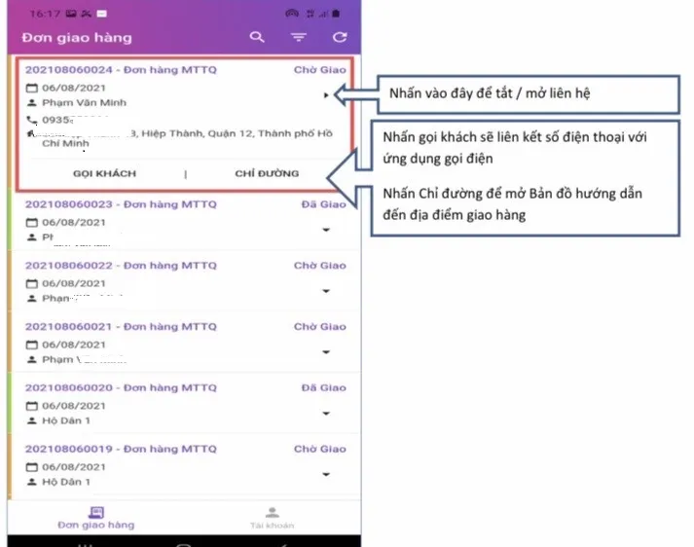Image resolution: width=694 pixels, height=547 pixels.
Task: Expand order 202108060023 details arrow
Action: (x=326, y=230)
